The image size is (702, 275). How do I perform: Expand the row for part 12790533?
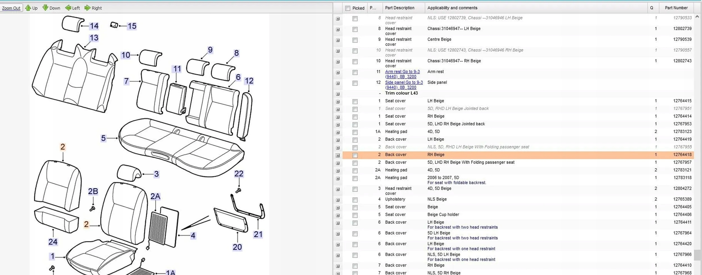(338, 19)
